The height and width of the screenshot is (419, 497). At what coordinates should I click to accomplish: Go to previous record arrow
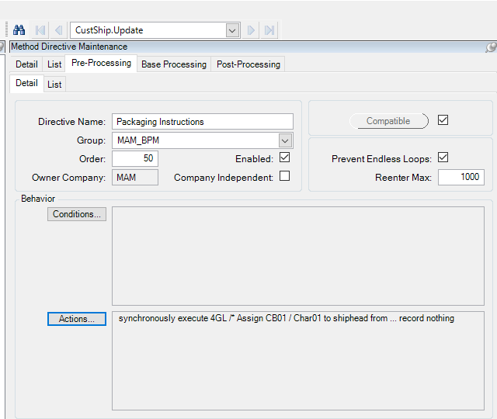[x=59, y=30]
